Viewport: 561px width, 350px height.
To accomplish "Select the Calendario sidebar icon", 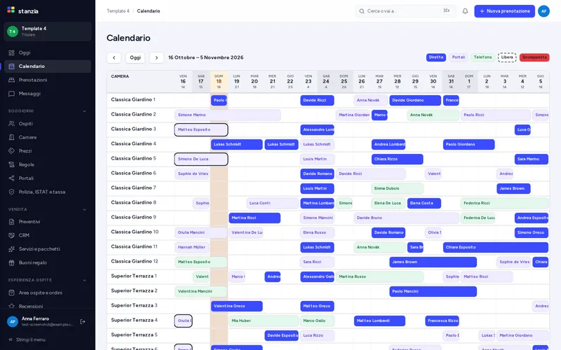I will 11,66.
